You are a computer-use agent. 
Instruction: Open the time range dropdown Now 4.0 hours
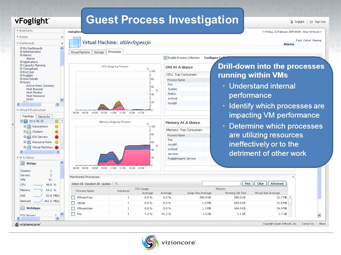(312, 32)
